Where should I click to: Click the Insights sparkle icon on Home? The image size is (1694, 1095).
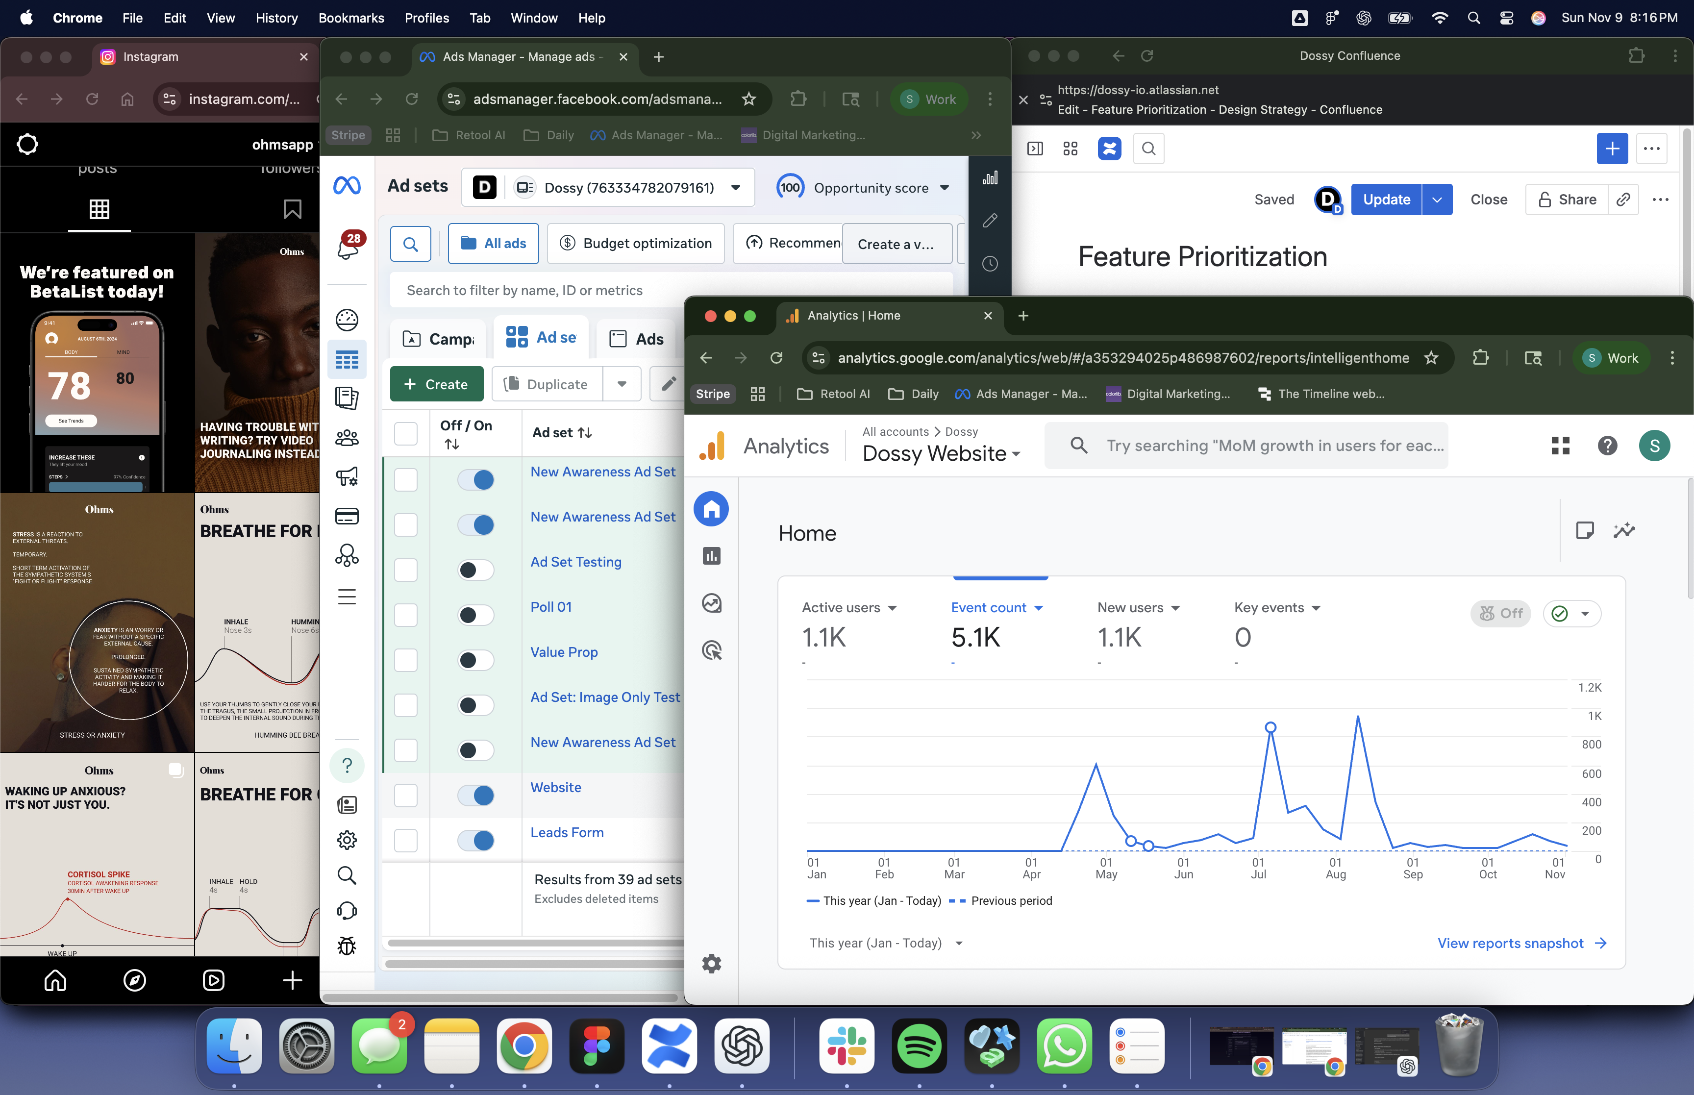click(1624, 530)
